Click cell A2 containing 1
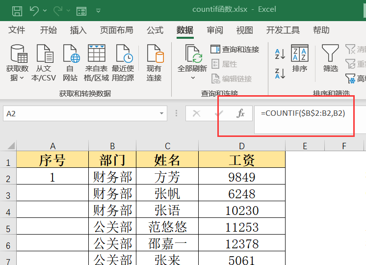Viewport: 366px width, 265px height. [x=52, y=176]
